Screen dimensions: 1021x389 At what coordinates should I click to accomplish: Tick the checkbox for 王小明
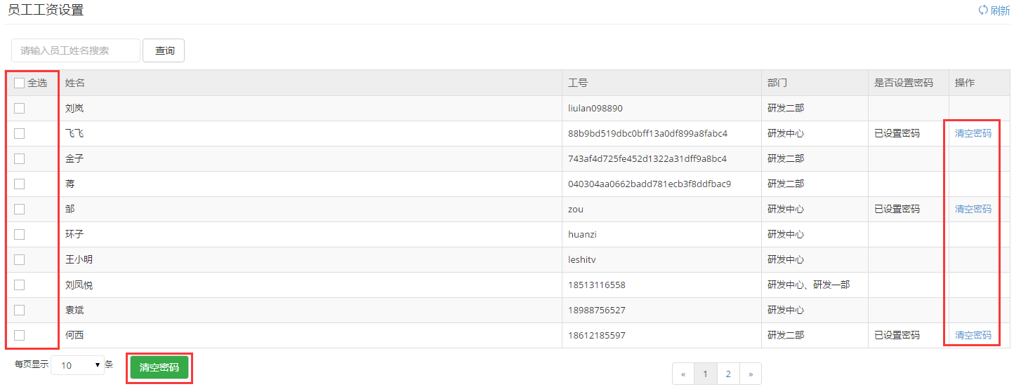pos(19,259)
